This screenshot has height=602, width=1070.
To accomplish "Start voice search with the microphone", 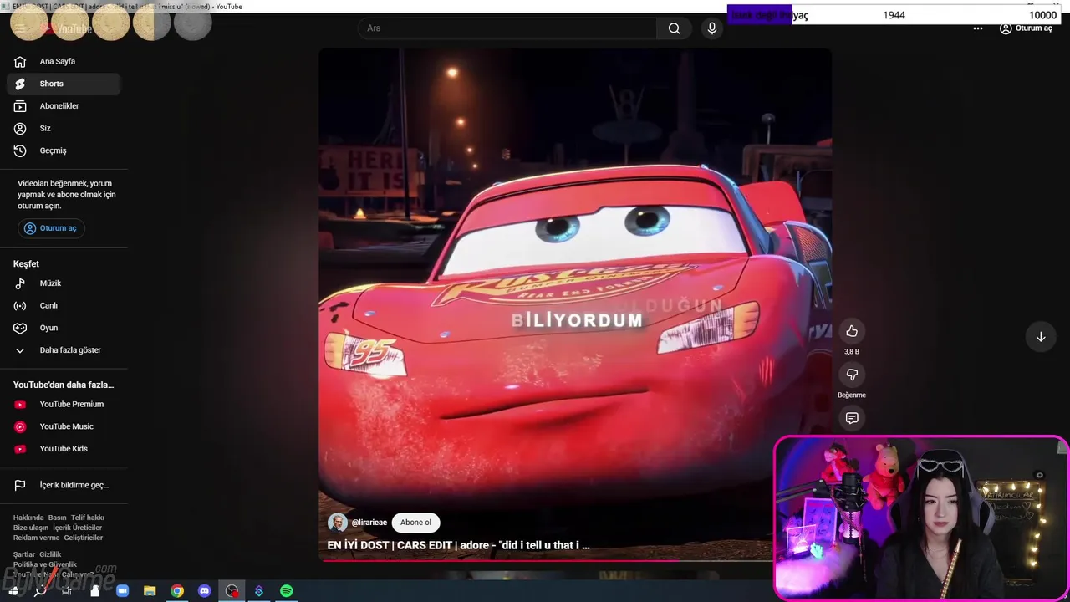I will (712, 28).
